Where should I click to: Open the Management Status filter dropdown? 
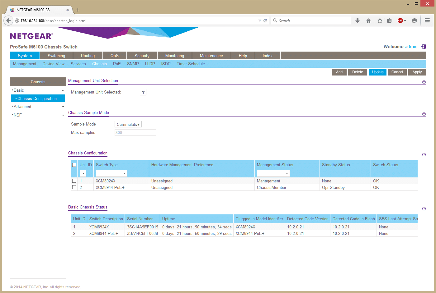[273, 173]
